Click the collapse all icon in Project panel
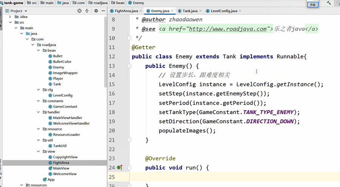 click(x=87, y=11)
